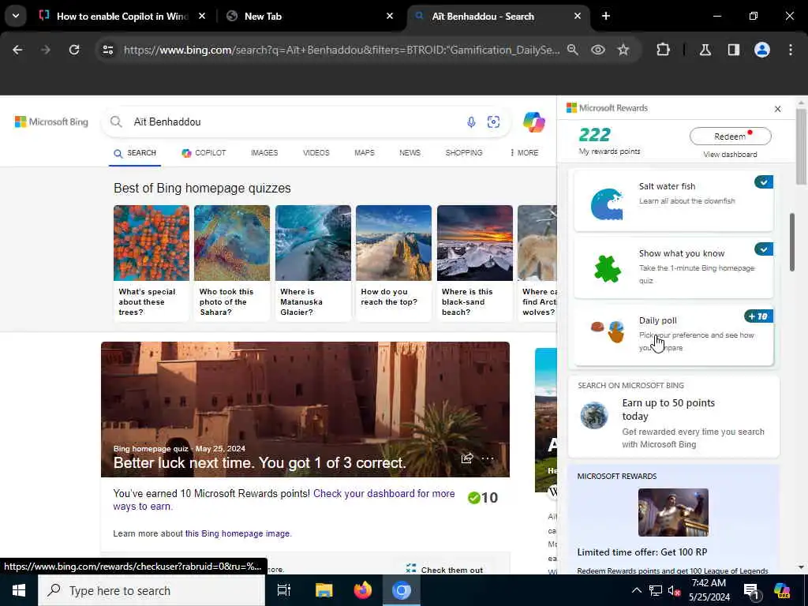Close the Microsoft Rewards panel
Viewport: 808px width, 606px height.
(x=777, y=109)
